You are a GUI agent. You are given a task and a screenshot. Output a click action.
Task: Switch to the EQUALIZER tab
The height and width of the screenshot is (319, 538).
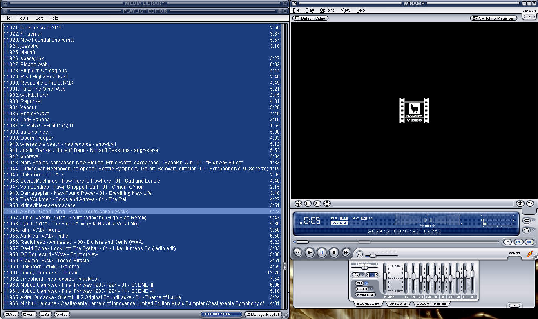pos(368,303)
